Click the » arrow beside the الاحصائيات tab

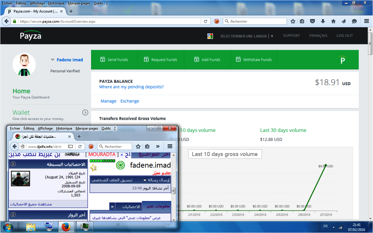coord(112,207)
